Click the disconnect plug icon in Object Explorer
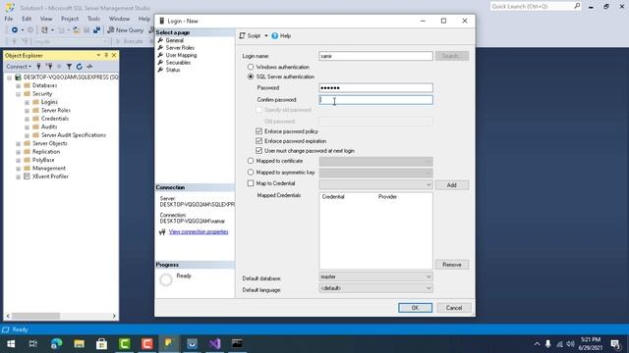 point(49,67)
